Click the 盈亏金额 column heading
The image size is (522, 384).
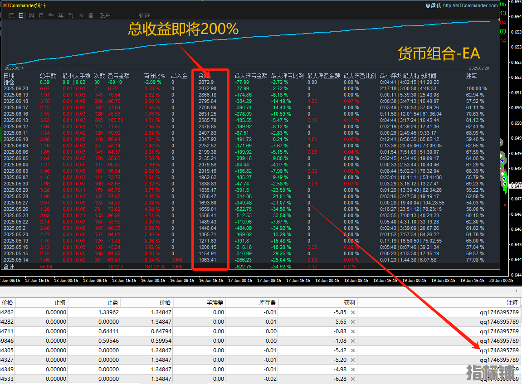118,76
